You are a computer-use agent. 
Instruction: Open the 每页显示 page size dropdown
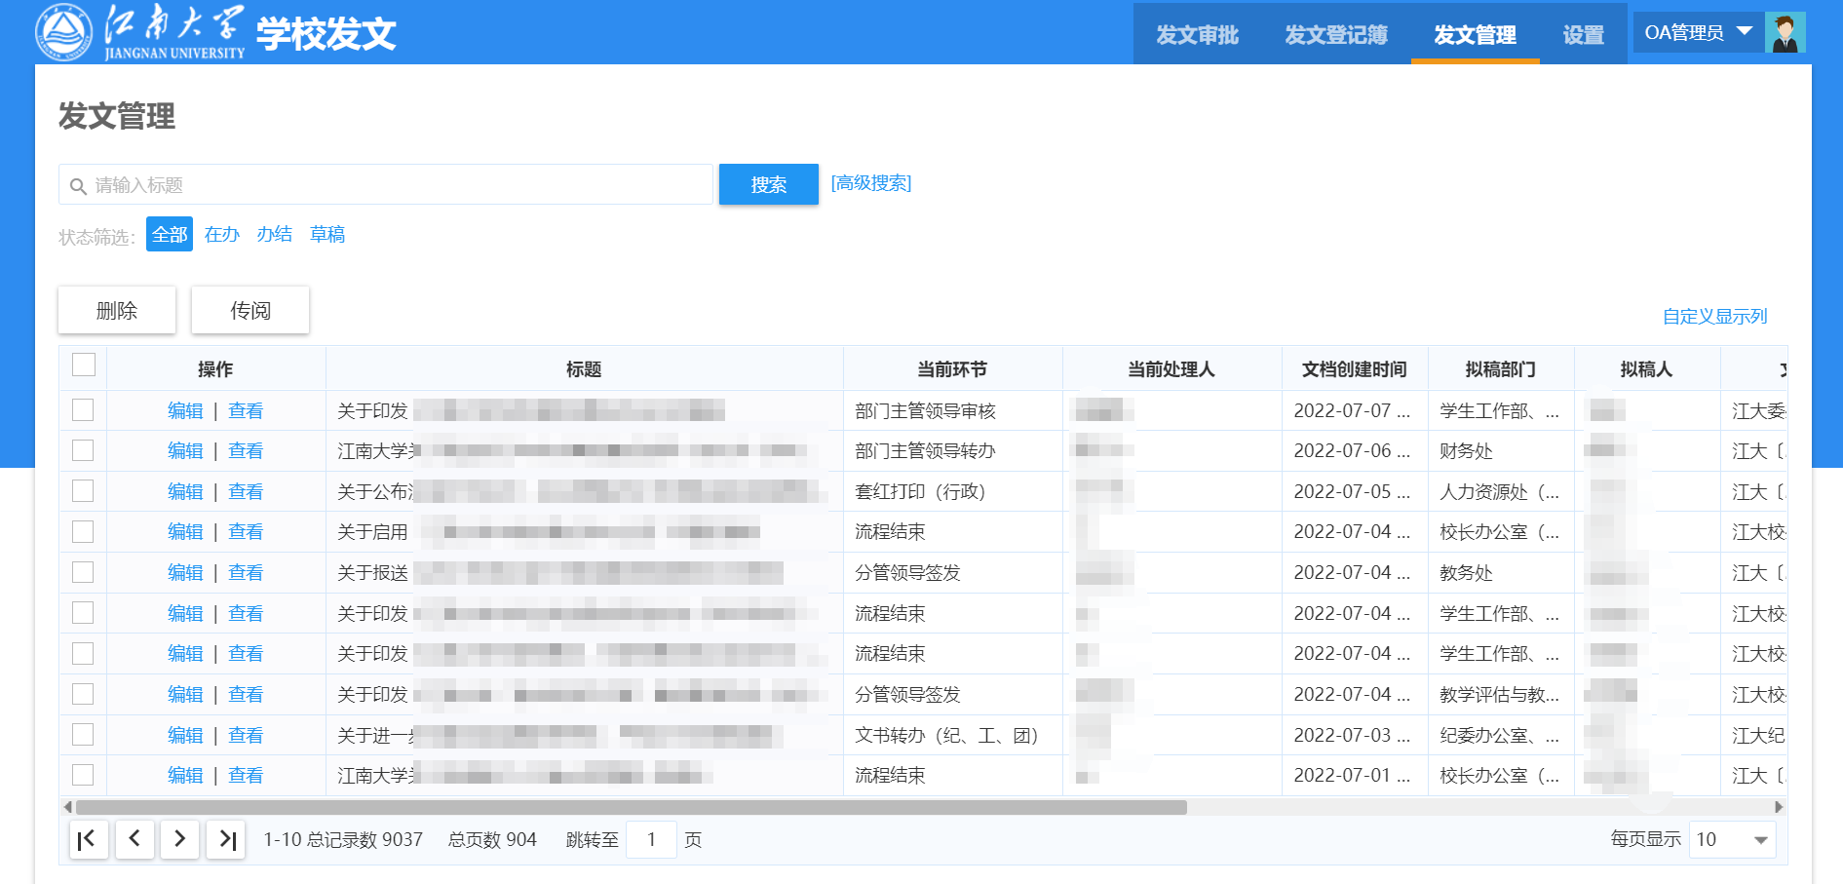(x=1734, y=840)
